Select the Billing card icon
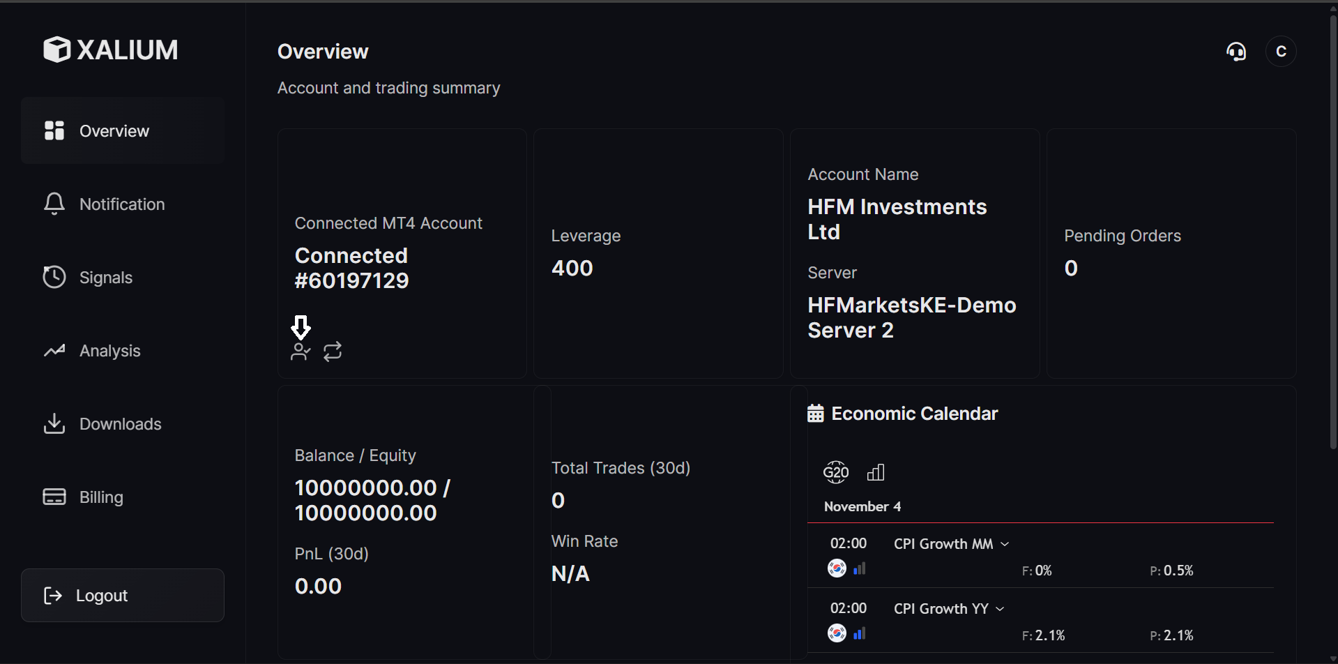 [54, 497]
